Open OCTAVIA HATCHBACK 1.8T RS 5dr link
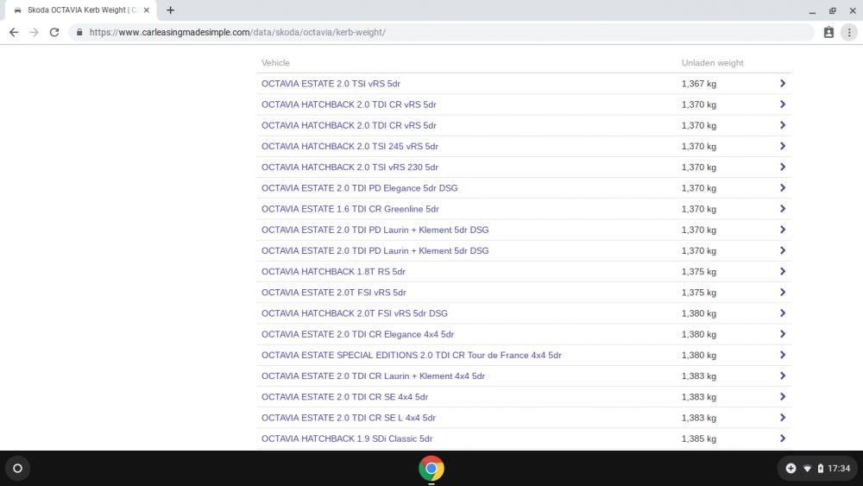 [333, 272]
